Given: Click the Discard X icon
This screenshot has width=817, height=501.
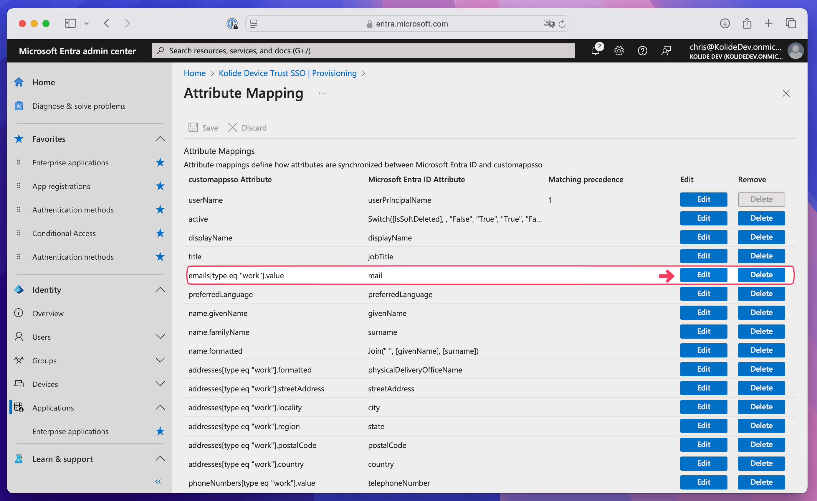Looking at the screenshot, I should [232, 128].
